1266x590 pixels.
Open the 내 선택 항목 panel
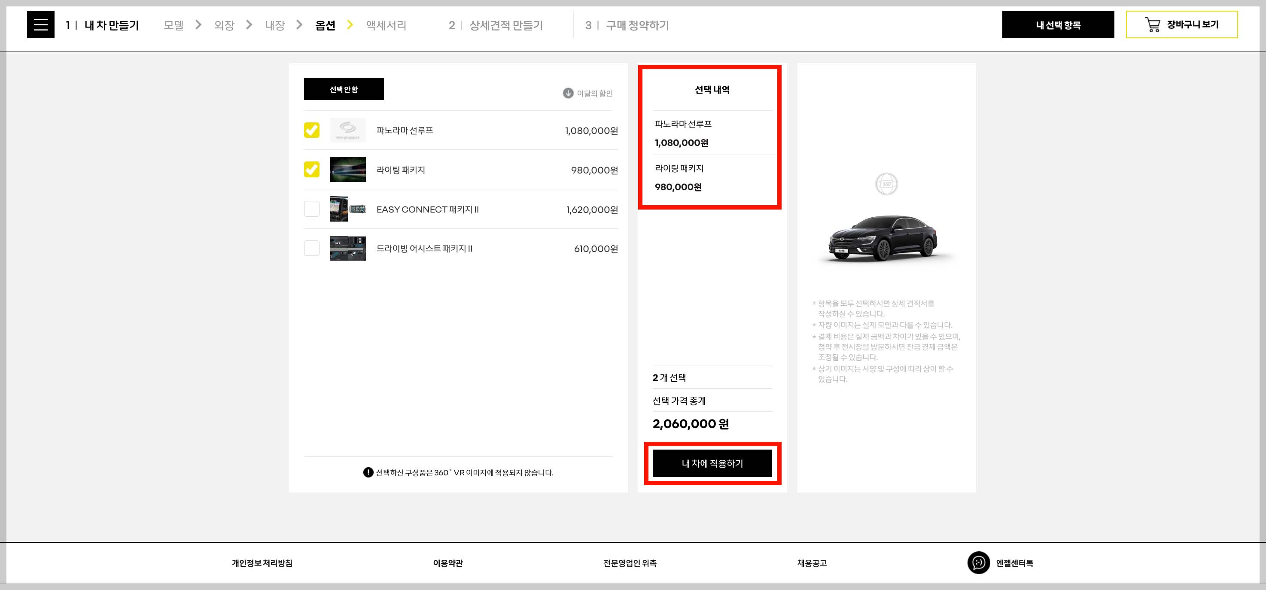1058,24
